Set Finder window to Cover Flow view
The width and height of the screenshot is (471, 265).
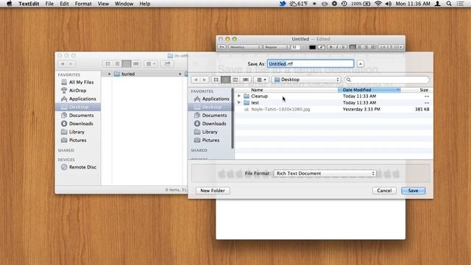click(136, 64)
